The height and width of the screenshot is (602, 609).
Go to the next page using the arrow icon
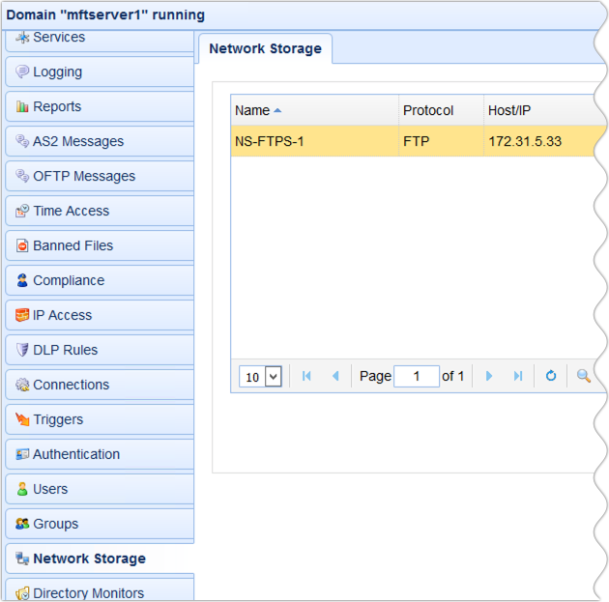(x=489, y=376)
